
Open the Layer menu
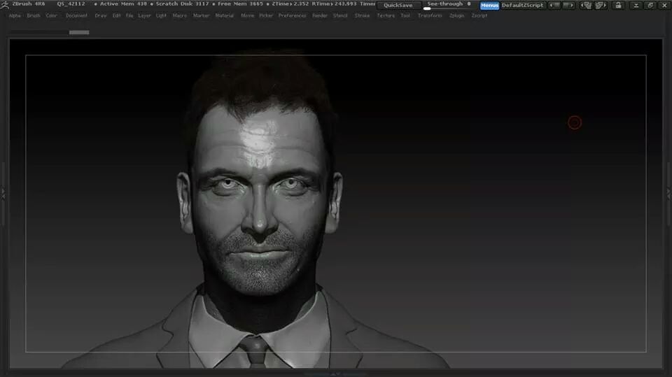point(144,15)
